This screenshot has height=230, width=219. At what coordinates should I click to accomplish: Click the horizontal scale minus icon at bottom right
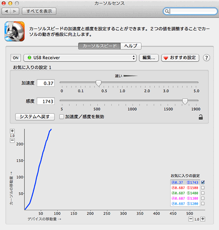coord(191,219)
